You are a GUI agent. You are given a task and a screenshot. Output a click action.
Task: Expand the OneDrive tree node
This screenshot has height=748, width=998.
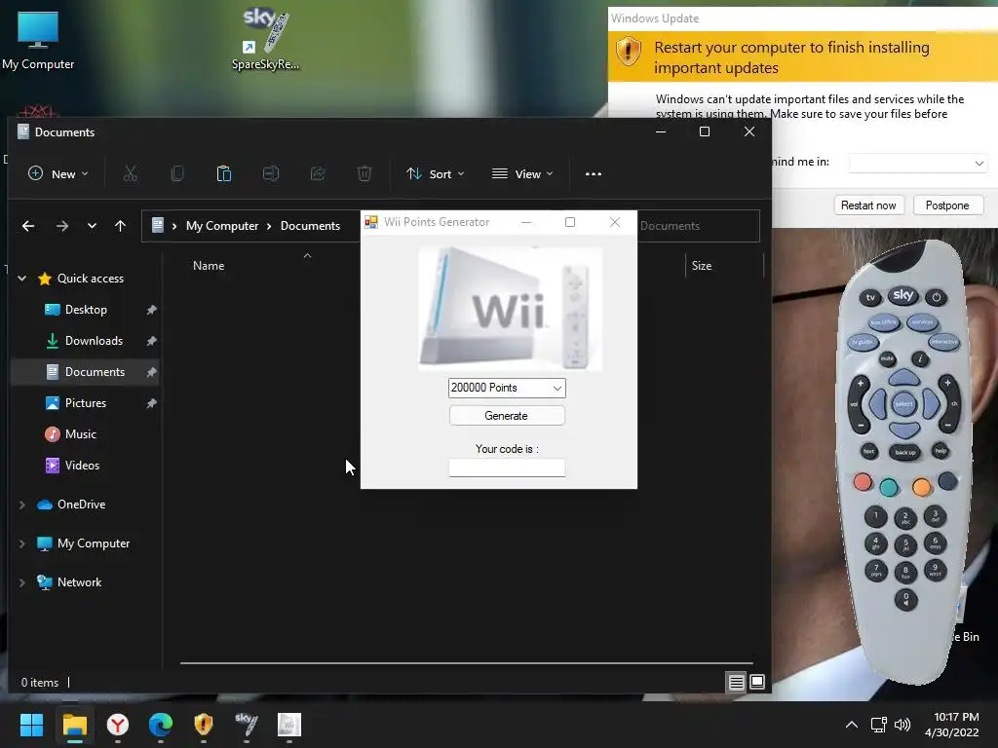(22, 505)
